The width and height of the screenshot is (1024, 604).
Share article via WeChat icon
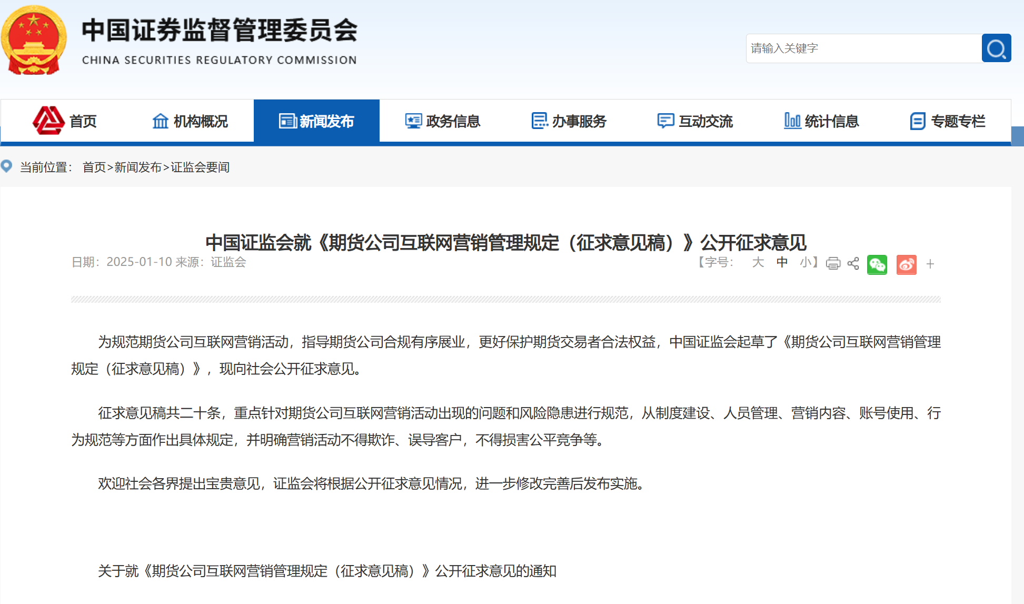click(877, 264)
